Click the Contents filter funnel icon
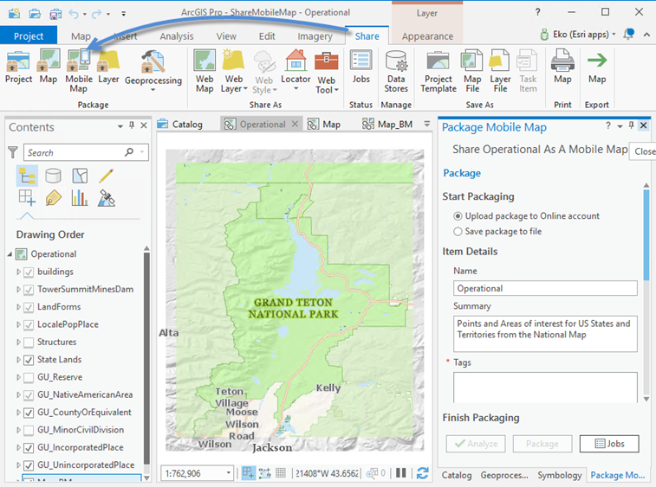The height and width of the screenshot is (487, 656). pos(13,152)
